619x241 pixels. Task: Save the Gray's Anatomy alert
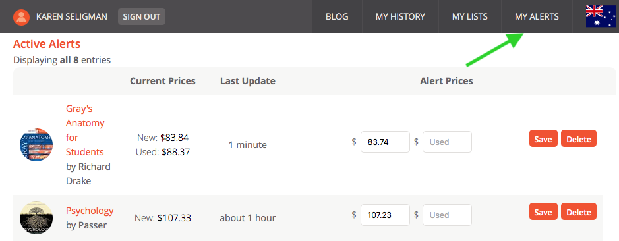pyautogui.click(x=543, y=138)
